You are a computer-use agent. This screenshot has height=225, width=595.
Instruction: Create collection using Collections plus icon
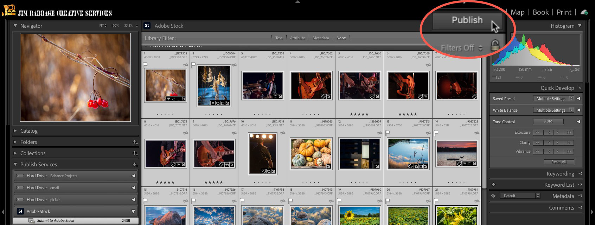tap(135, 153)
